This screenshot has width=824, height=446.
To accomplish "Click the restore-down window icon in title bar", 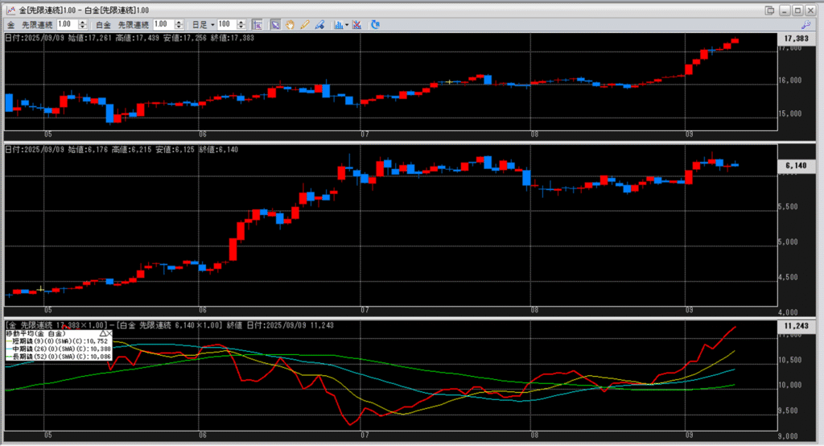I will click(769, 9).
